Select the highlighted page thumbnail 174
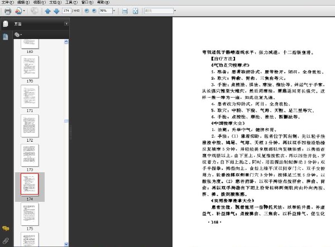The width and height of the screenshot is (335, 247). [30, 185]
